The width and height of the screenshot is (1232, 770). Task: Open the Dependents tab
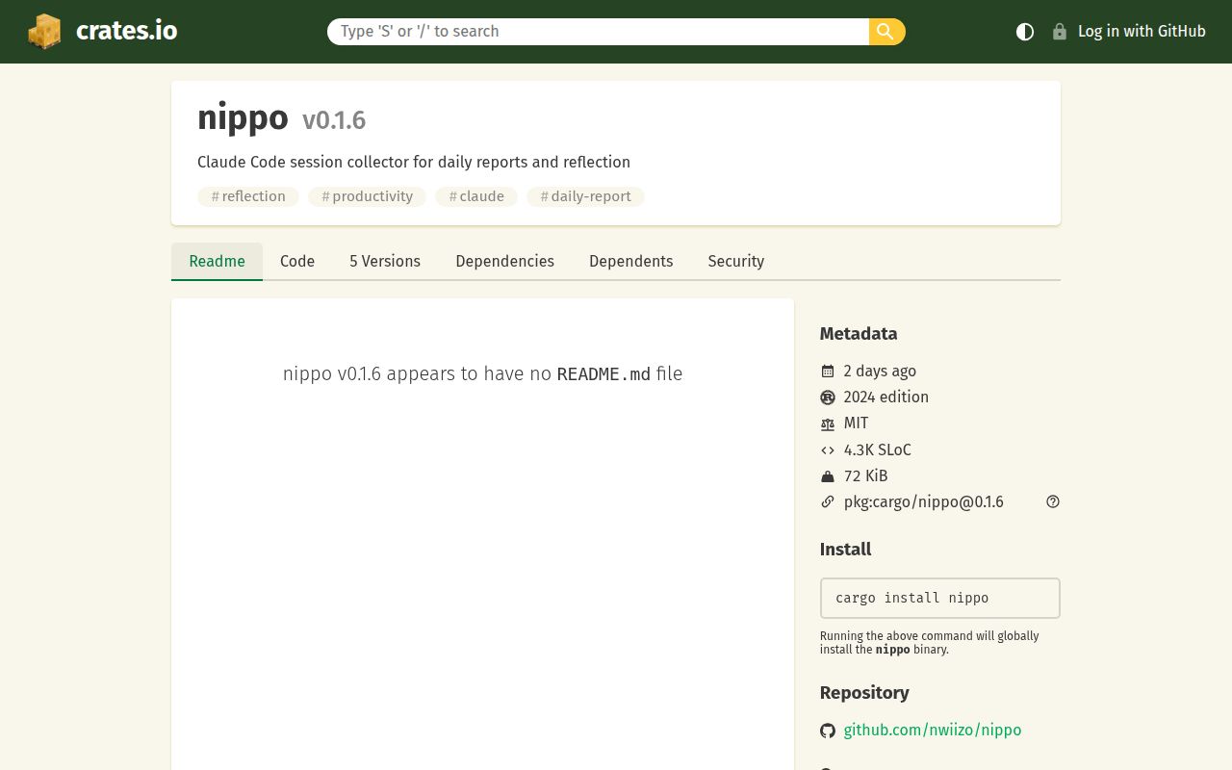[x=631, y=261]
